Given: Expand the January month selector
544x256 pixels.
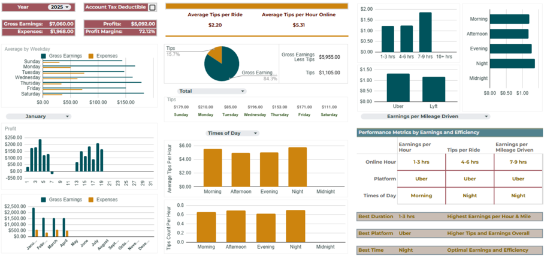Looking at the screenshot, I should pos(38,116).
